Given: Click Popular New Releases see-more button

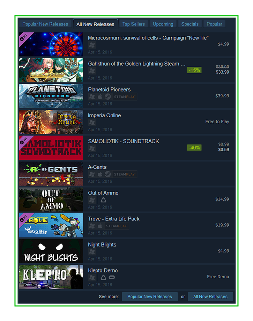Looking at the screenshot, I should pos(150,297).
